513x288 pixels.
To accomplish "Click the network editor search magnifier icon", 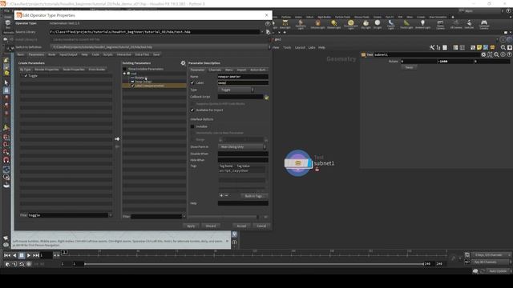I will pyautogui.click(x=503, y=48).
